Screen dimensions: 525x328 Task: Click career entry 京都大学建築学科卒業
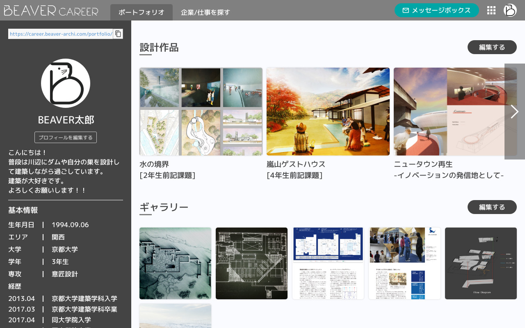click(x=84, y=309)
